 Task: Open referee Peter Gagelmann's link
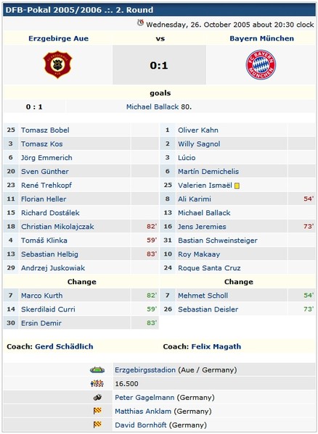(x=144, y=398)
